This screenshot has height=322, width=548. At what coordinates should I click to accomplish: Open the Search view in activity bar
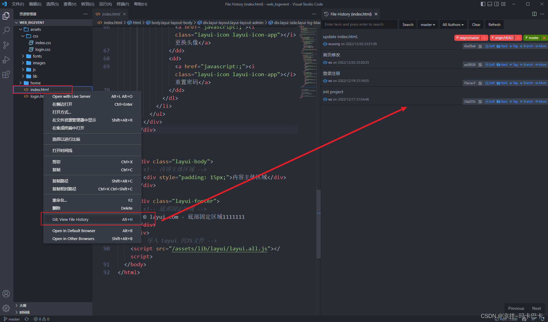pos(6,30)
